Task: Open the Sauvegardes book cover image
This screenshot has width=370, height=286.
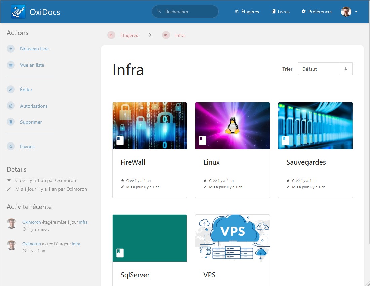Action: [x=315, y=126]
